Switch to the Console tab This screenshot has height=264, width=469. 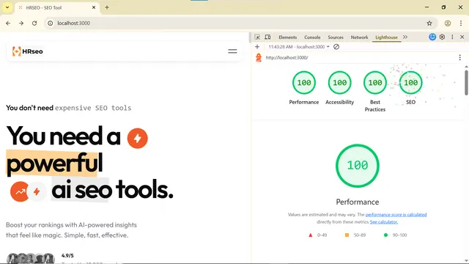(x=312, y=37)
